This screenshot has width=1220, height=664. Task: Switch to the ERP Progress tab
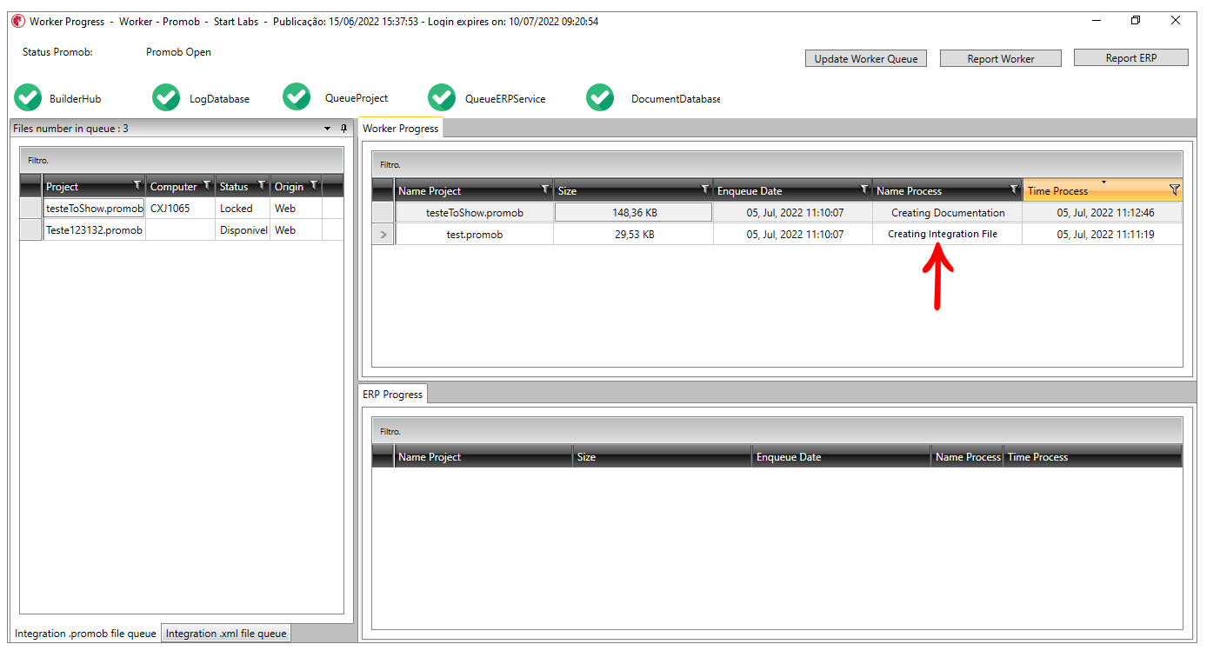coord(392,394)
